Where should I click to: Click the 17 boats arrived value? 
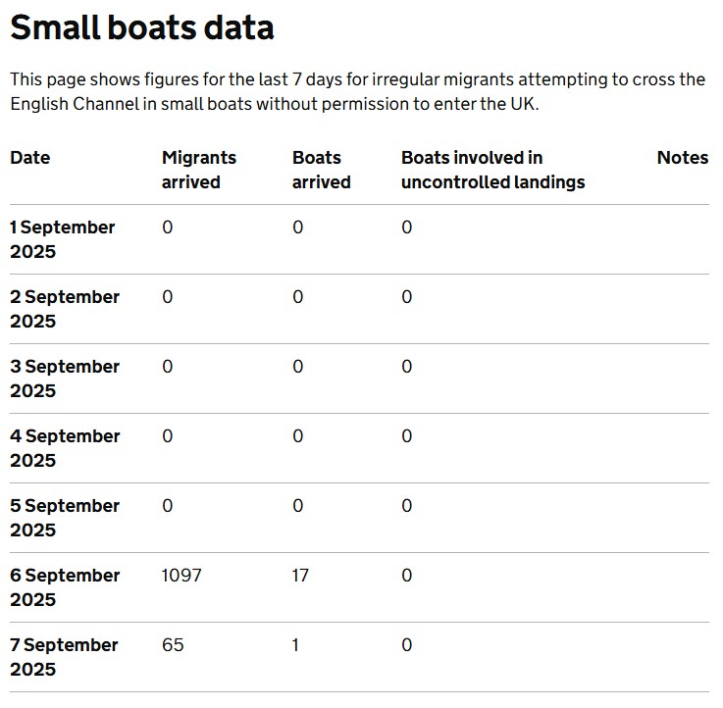point(300,576)
